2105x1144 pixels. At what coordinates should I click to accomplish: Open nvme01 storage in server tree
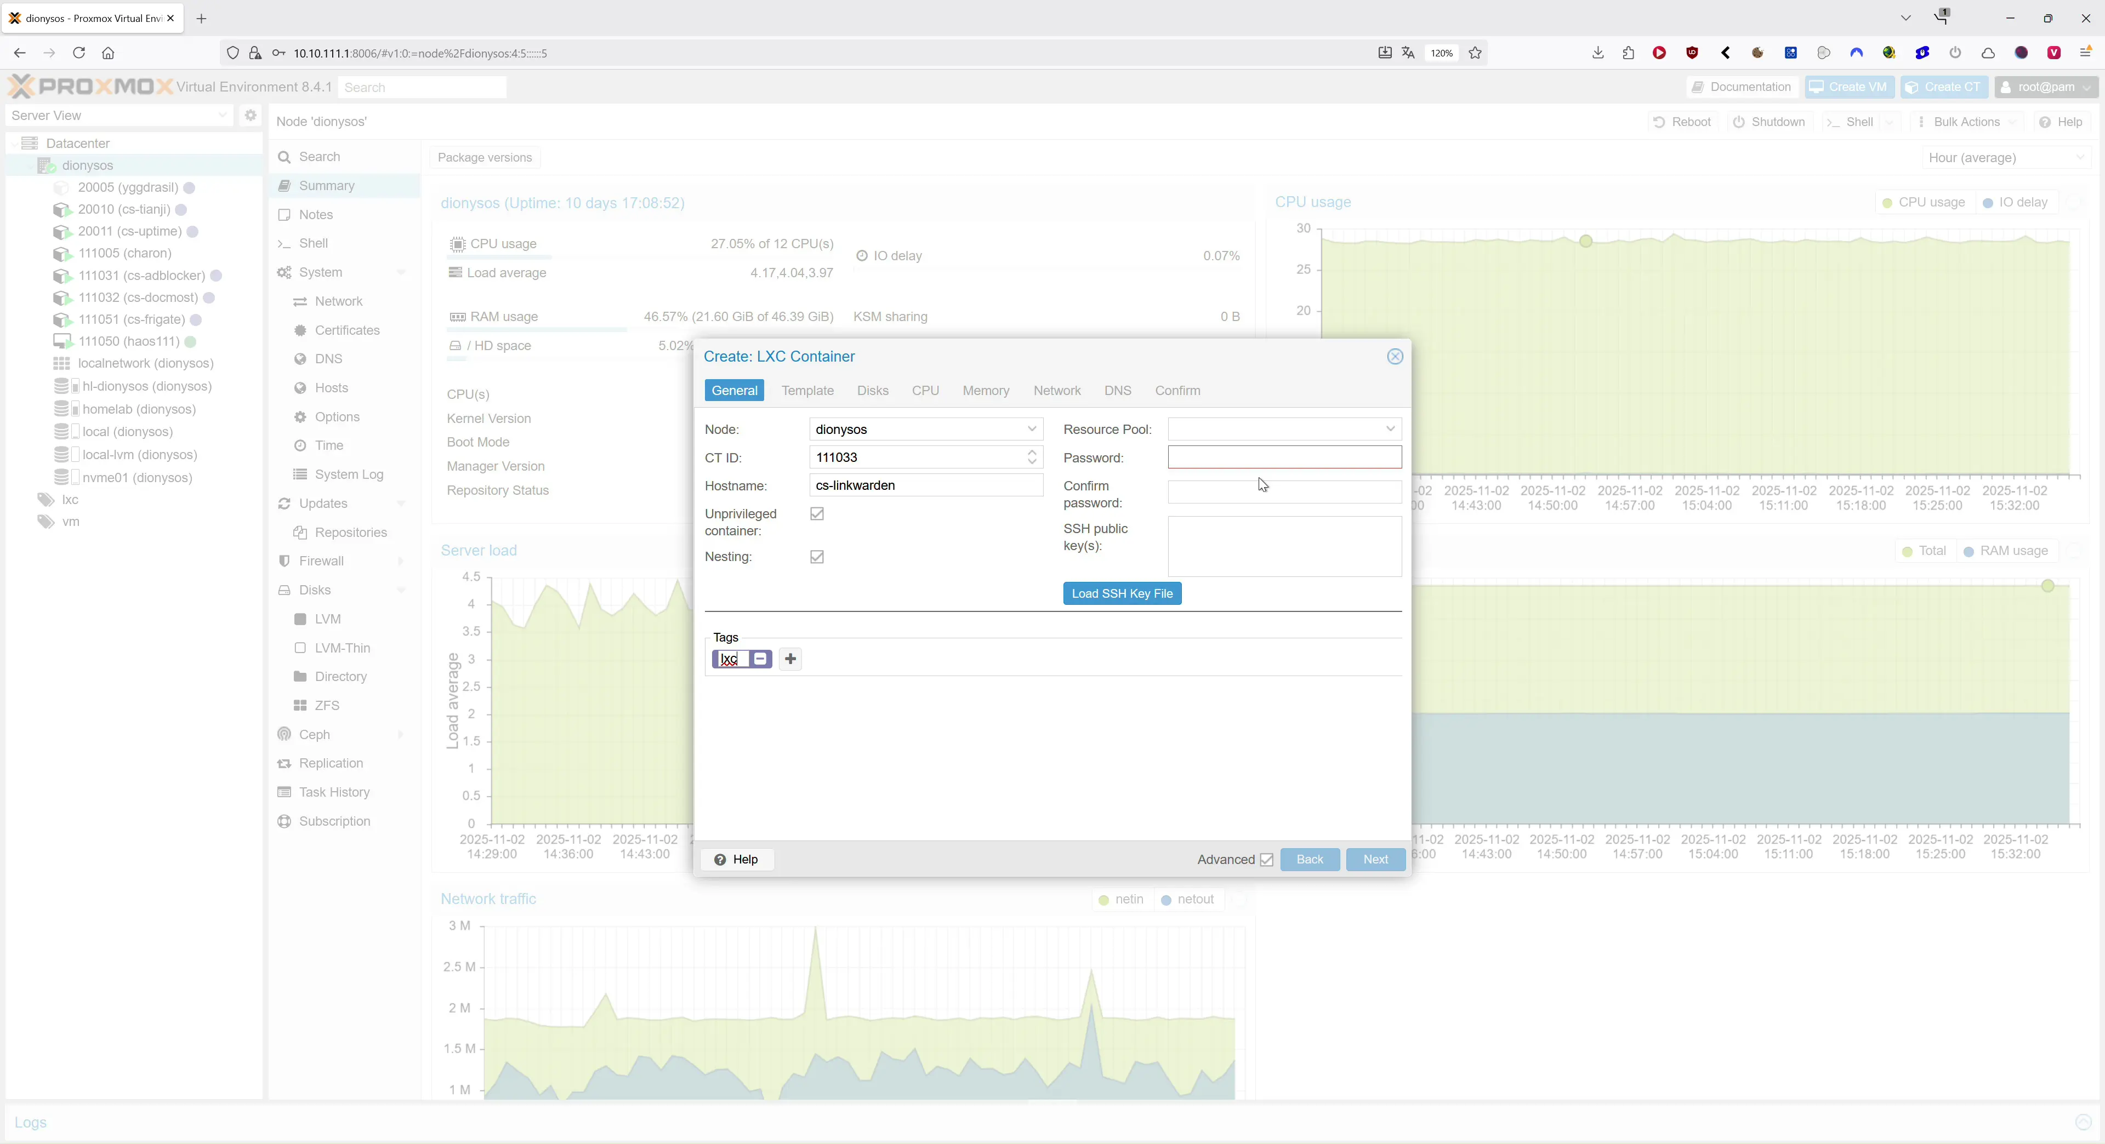point(136,478)
